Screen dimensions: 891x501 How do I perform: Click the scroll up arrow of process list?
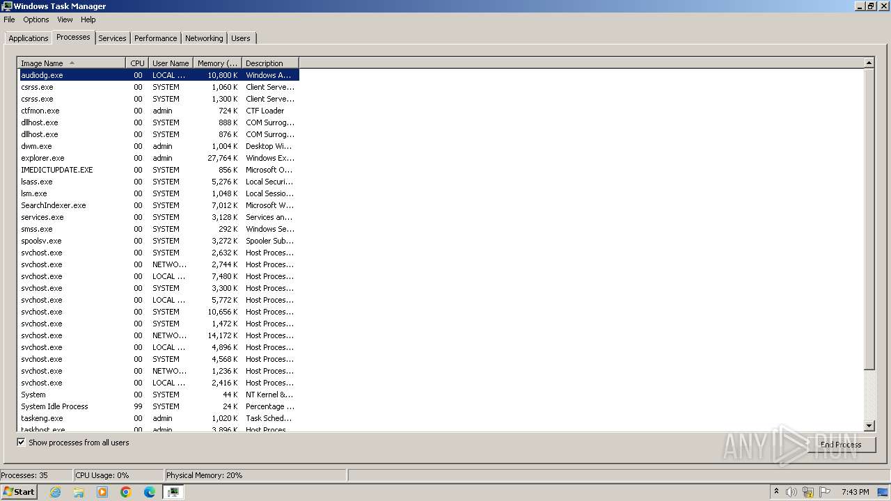(869, 63)
